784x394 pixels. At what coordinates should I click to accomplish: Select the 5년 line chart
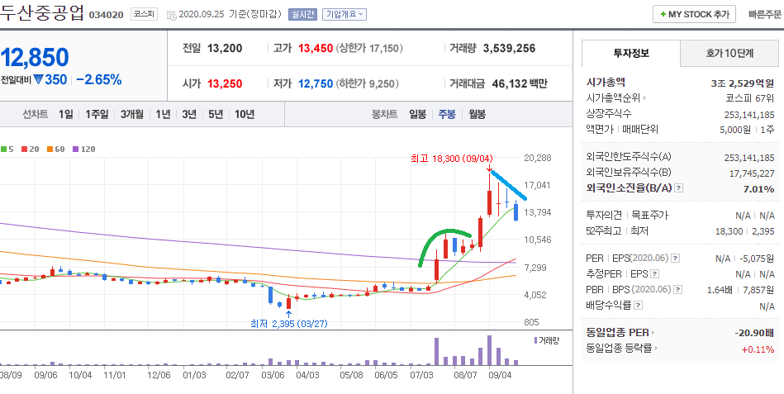click(216, 115)
